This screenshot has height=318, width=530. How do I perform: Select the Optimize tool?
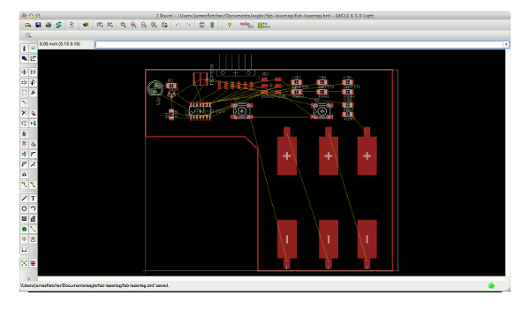pos(33,164)
